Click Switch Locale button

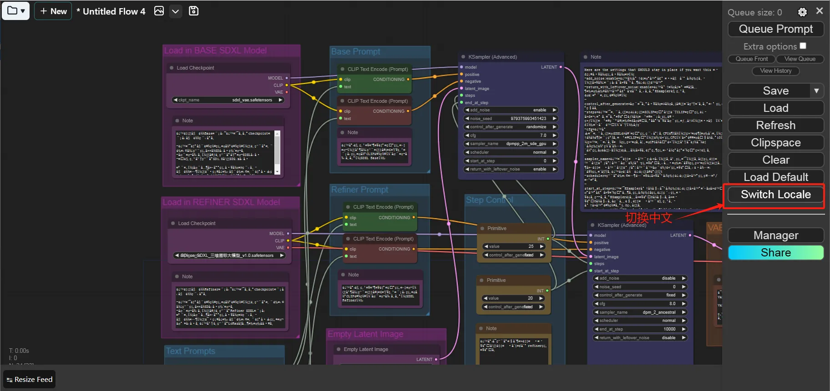click(775, 195)
